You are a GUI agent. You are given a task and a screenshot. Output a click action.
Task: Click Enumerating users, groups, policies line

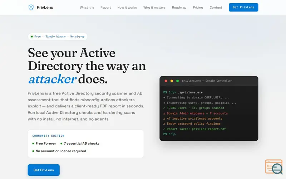(x=200, y=103)
